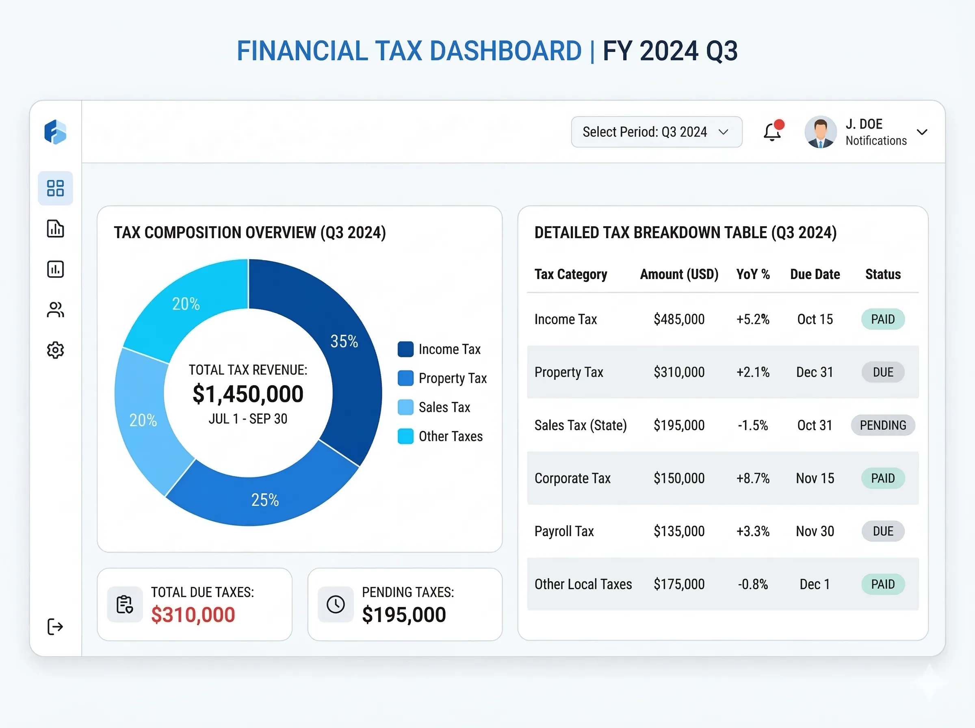This screenshot has height=728, width=975.
Task: Sort by the Status column header
Action: (883, 274)
